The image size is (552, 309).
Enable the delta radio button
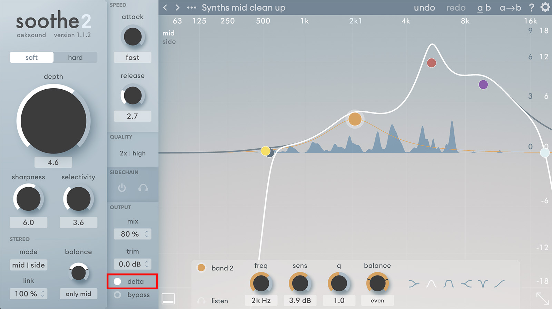coord(117,281)
